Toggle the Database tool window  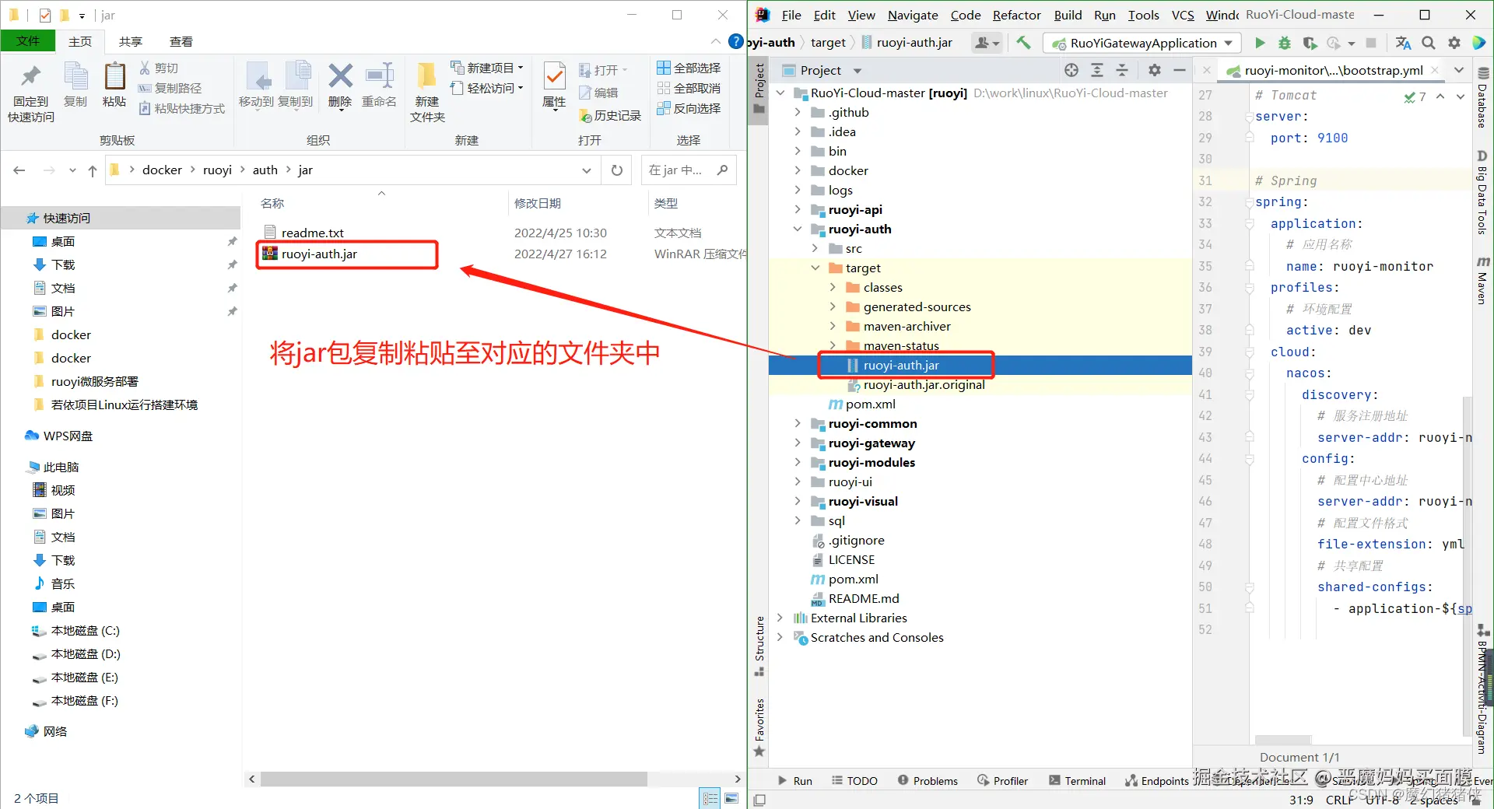pyautogui.click(x=1483, y=97)
